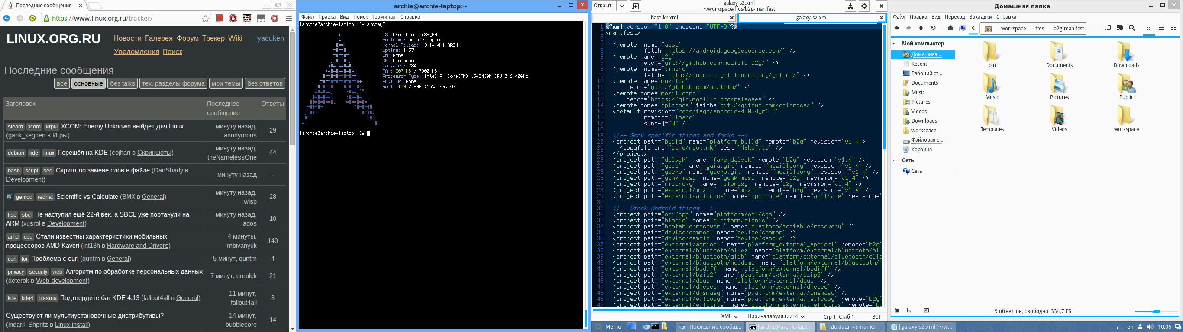
Task: Switch to the base-kk.xml tab in gedit
Action: click(x=664, y=17)
